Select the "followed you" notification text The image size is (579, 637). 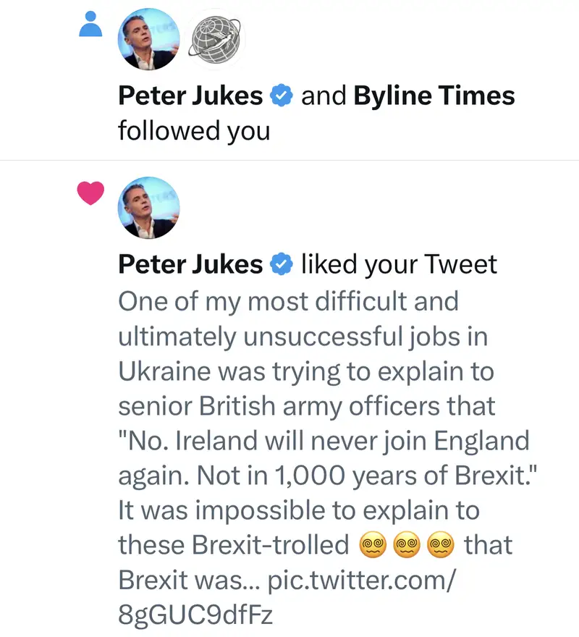pyautogui.click(x=193, y=131)
